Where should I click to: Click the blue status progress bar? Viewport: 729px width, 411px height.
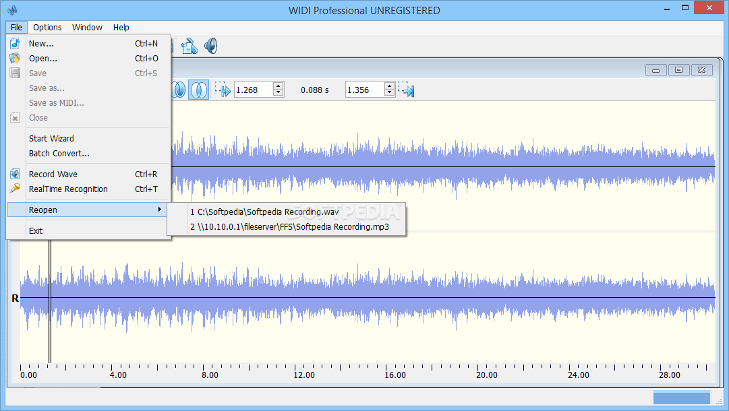[682, 398]
